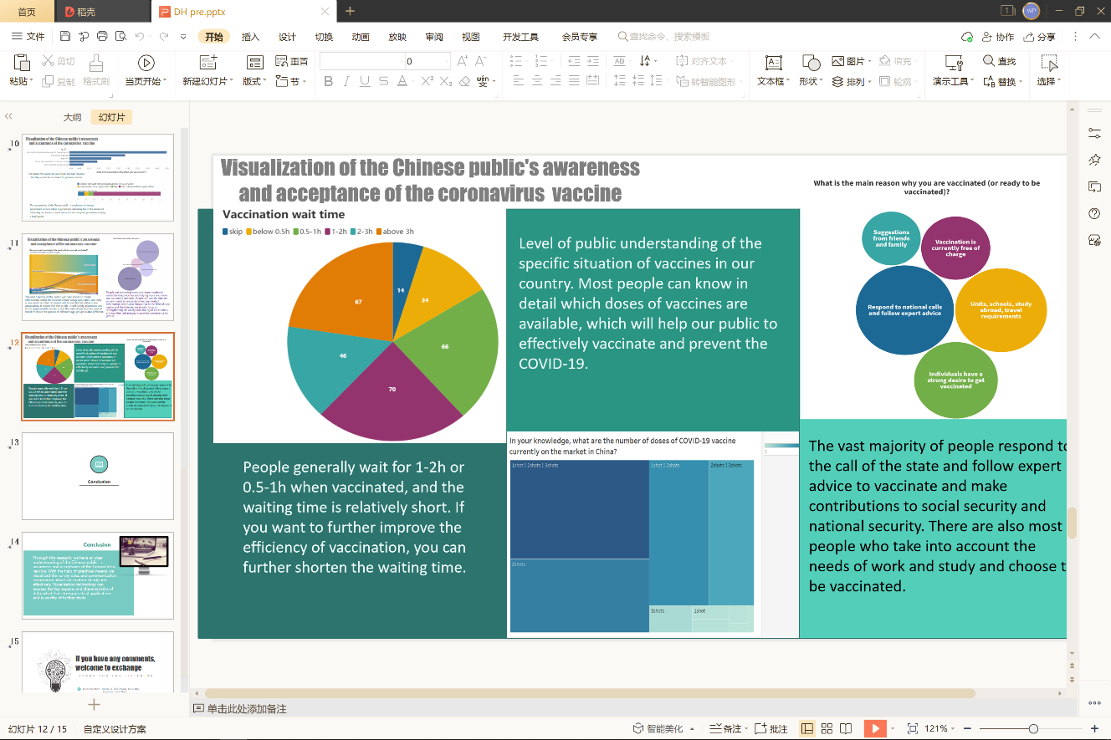Viewport: 1111px width, 740px height.
Task: Click the Find (查找) magnifier icon
Action: click(x=989, y=61)
